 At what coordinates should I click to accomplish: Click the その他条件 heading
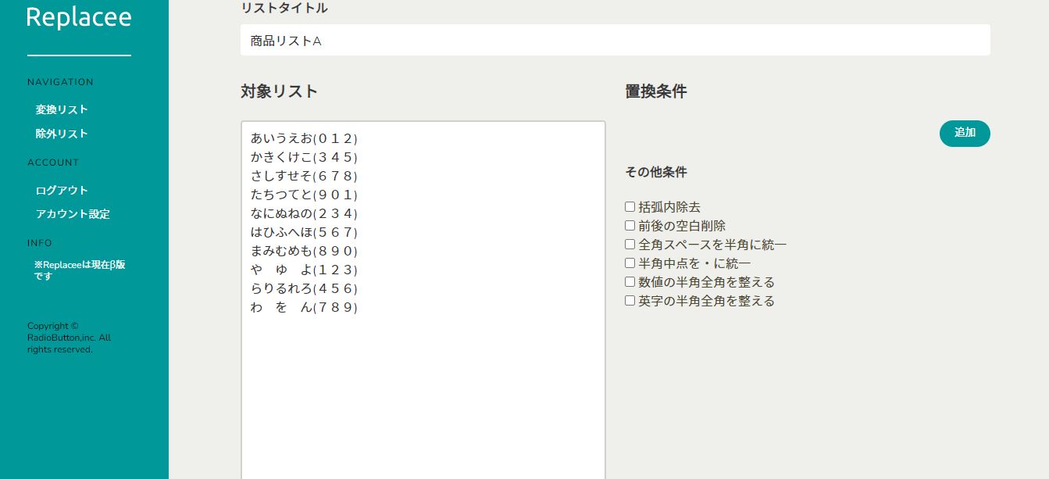point(656,172)
